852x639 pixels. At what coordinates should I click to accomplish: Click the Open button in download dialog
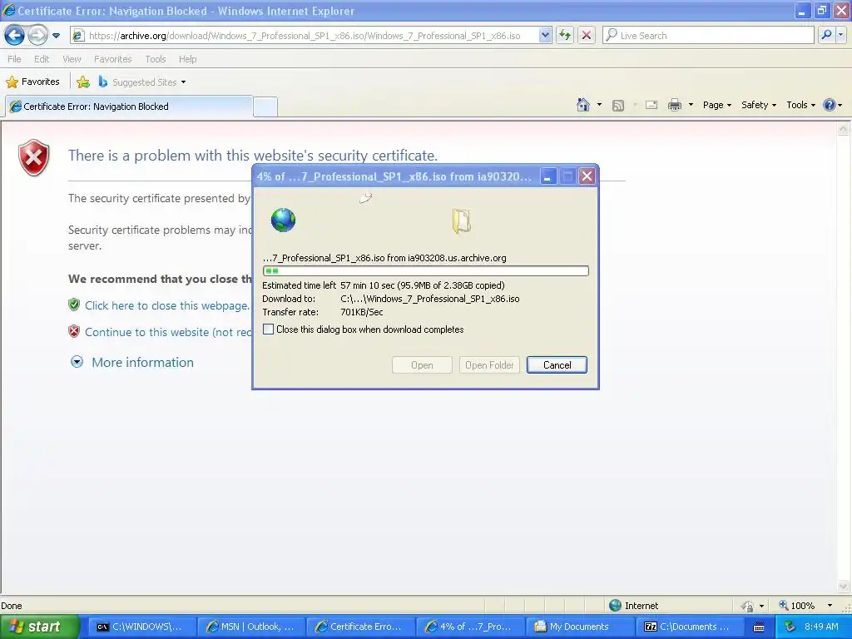click(x=422, y=365)
